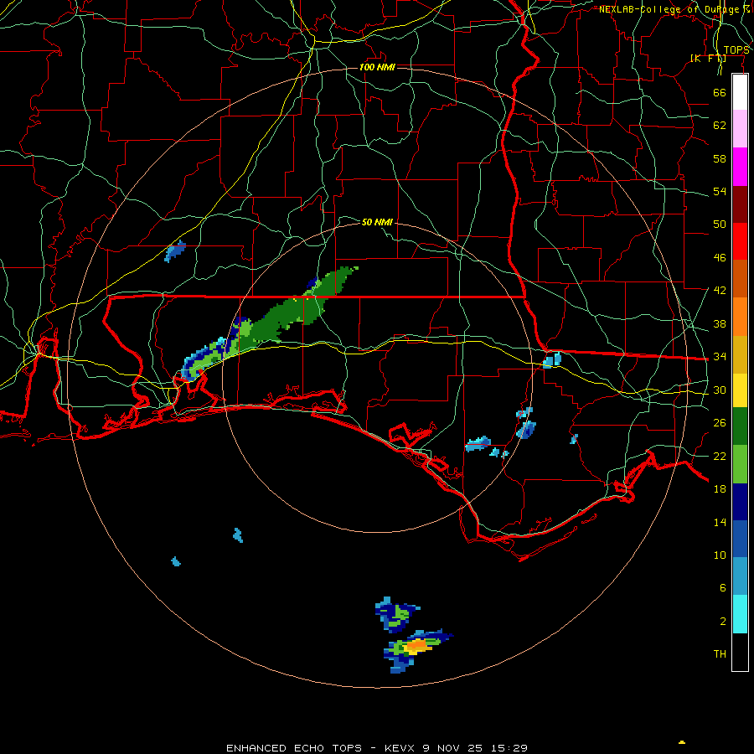Click the bright red legend color block
The height and width of the screenshot is (754, 754).
740,241
